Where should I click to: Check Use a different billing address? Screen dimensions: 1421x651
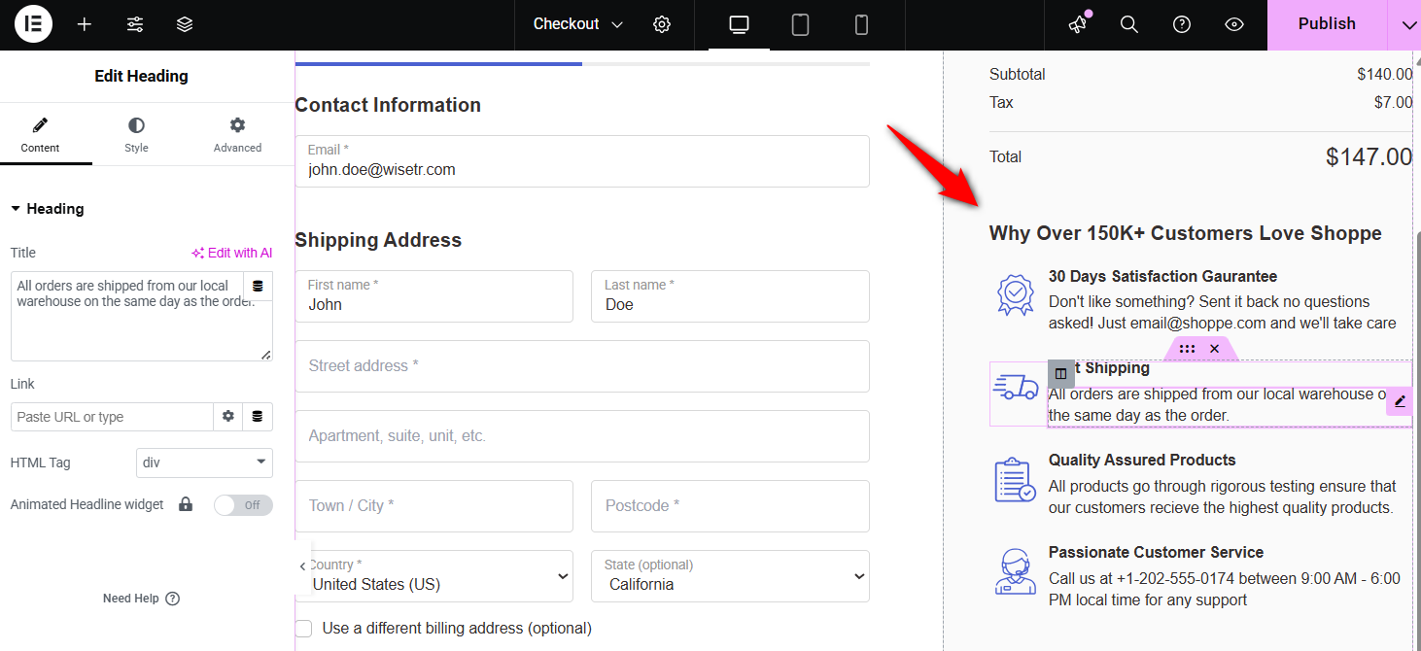(304, 629)
